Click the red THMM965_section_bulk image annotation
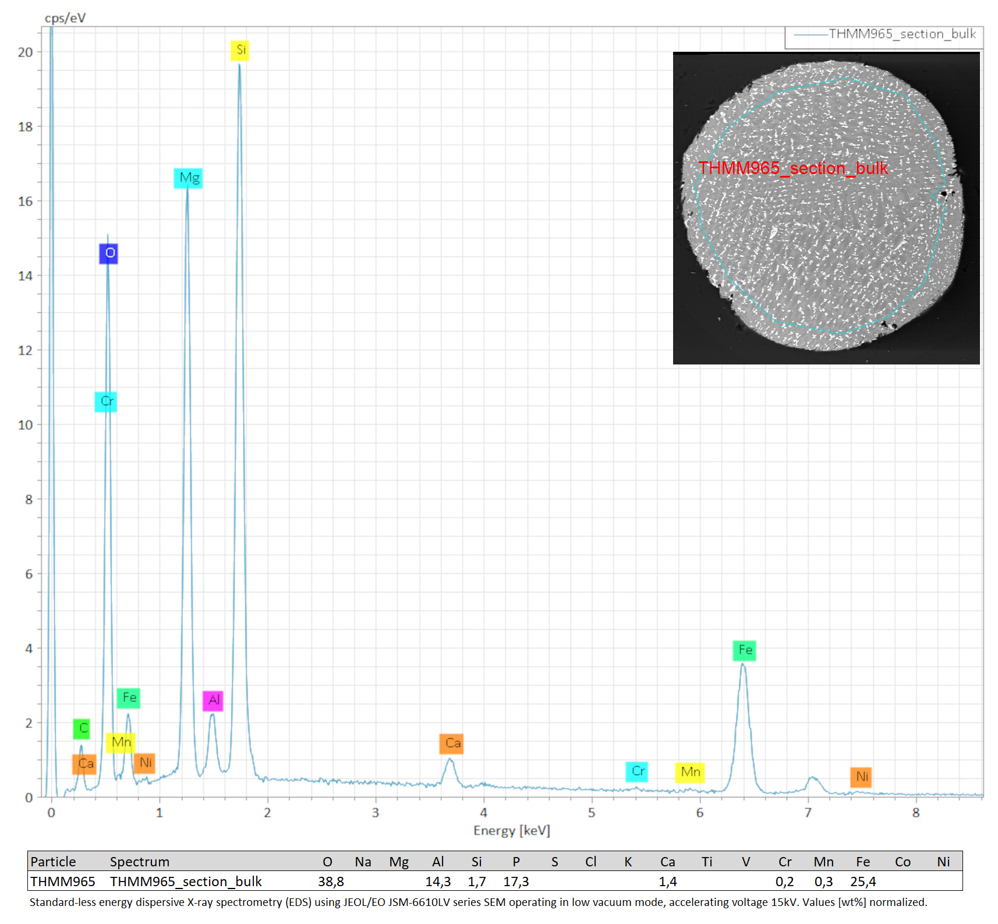 coord(793,168)
